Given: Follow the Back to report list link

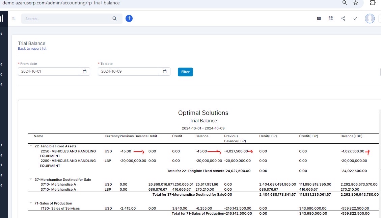Looking at the screenshot, I should pyautogui.click(x=32, y=49).
